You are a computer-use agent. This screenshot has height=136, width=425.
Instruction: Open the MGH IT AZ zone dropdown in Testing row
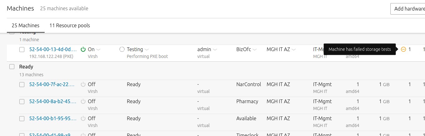point(294,50)
